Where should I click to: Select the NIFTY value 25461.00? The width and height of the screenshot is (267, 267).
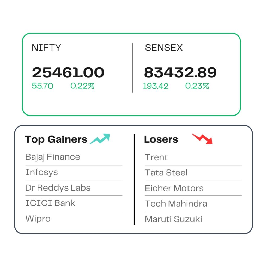coord(68,72)
